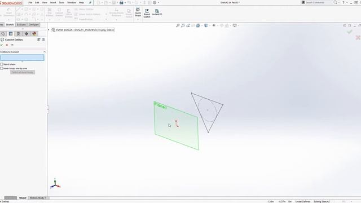Image resolution: width=361 pixels, height=203 pixels.
Task: Switch to the Evaluate ribbon tab
Action: point(21,25)
